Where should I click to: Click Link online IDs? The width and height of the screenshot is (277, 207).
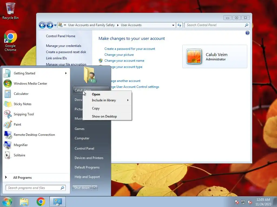click(x=56, y=58)
